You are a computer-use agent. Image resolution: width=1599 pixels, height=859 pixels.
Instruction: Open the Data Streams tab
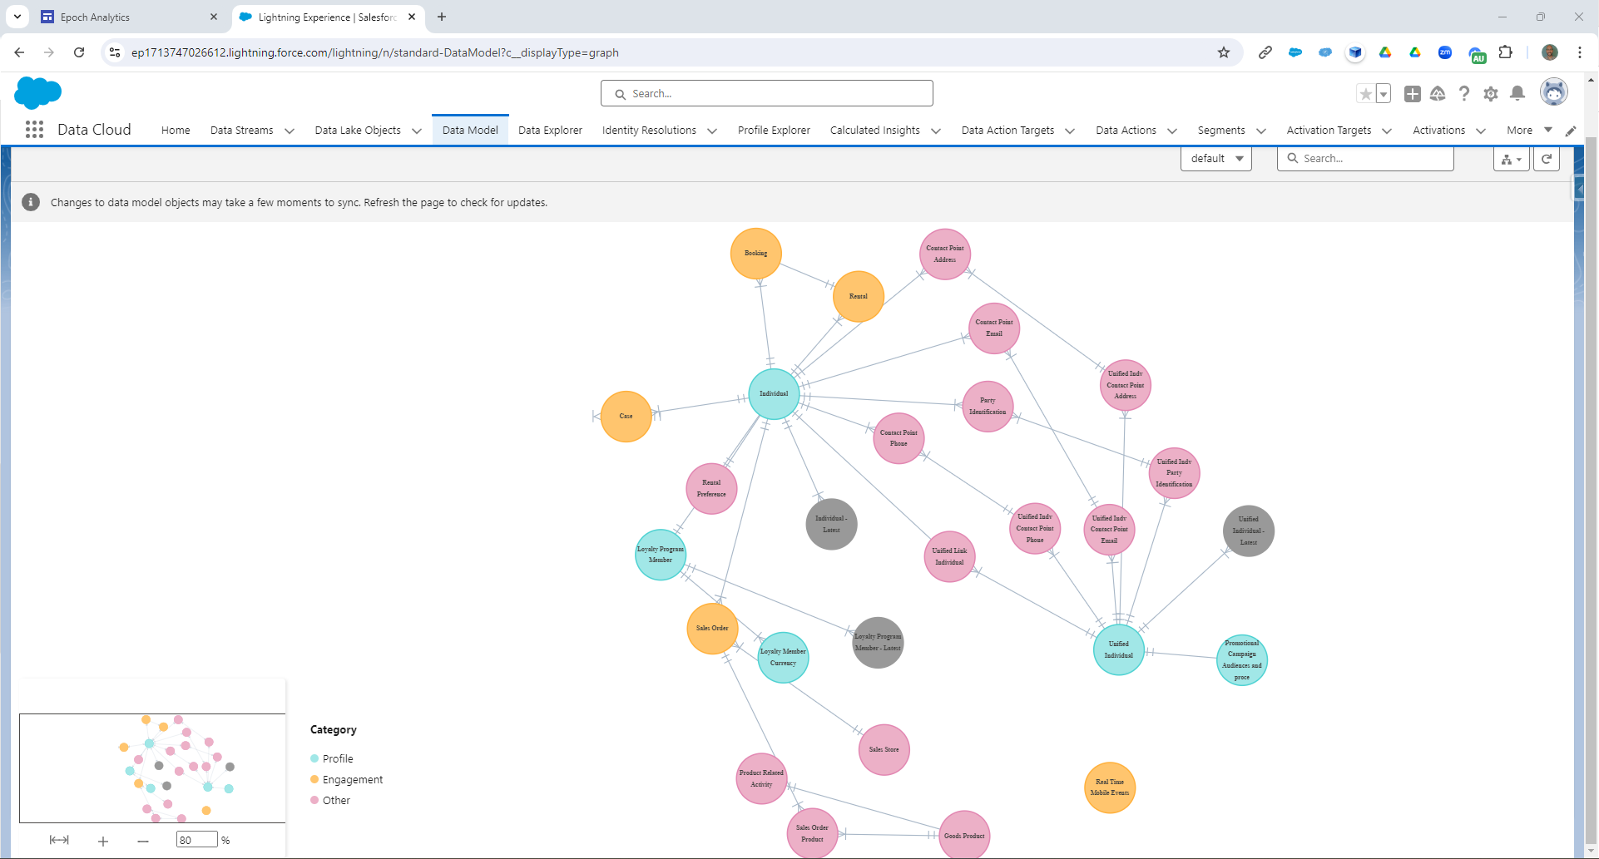click(x=241, y=131)
